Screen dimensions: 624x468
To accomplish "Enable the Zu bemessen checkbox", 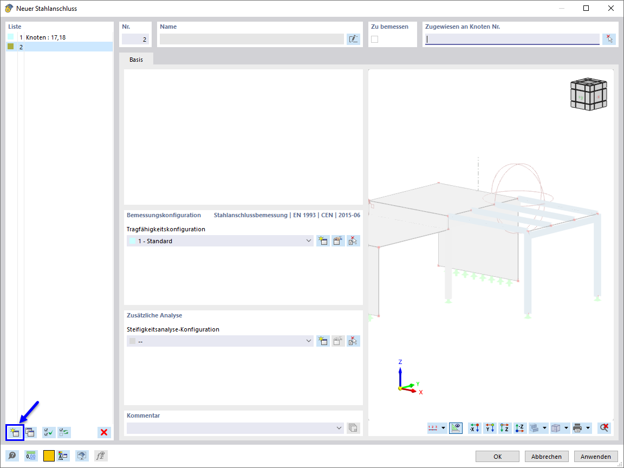I will pyautogui.click(x=374, y=39).
